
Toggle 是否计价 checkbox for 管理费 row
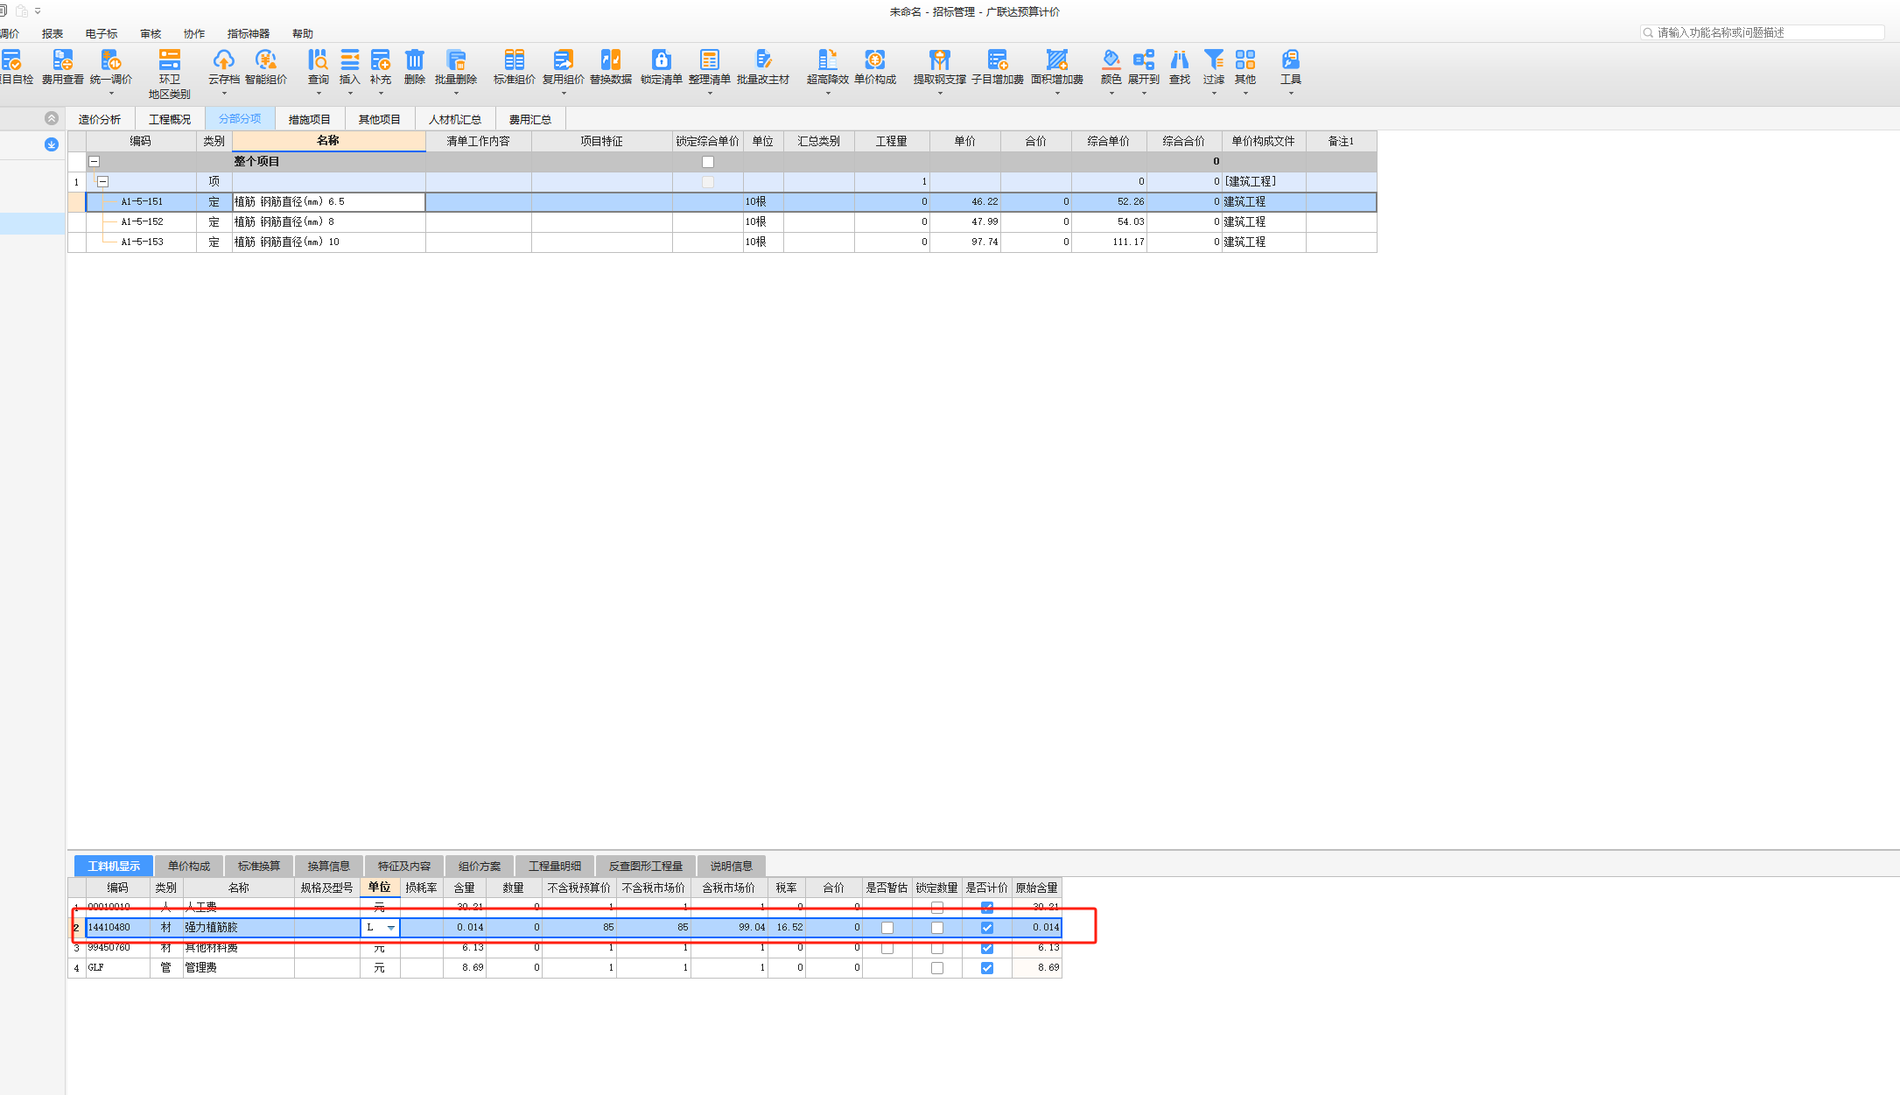(987, 968)
